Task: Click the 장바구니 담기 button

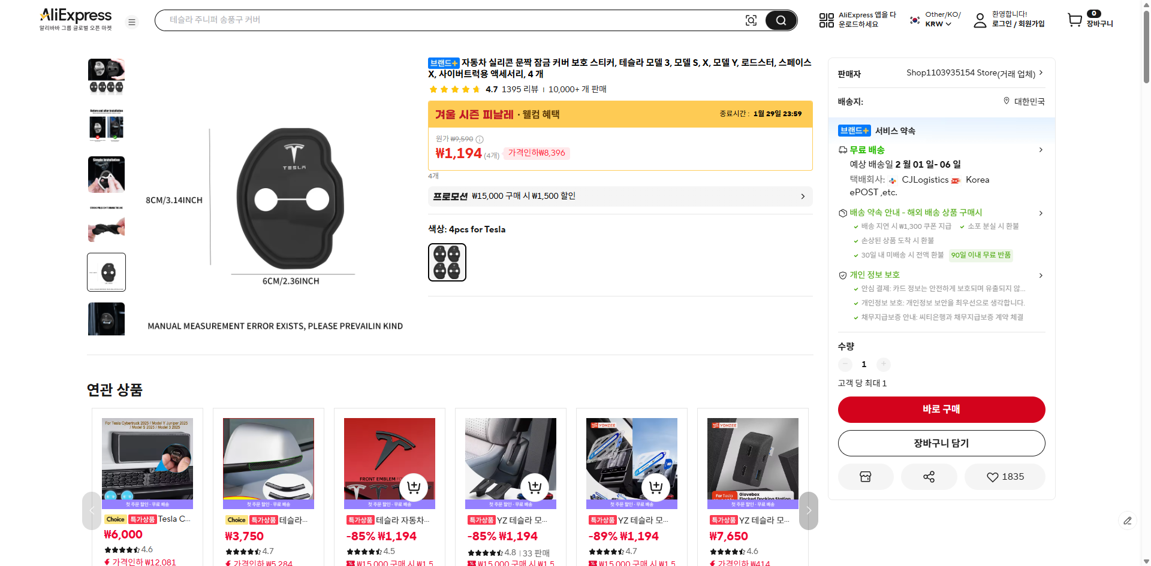Action: coord(941,443)
